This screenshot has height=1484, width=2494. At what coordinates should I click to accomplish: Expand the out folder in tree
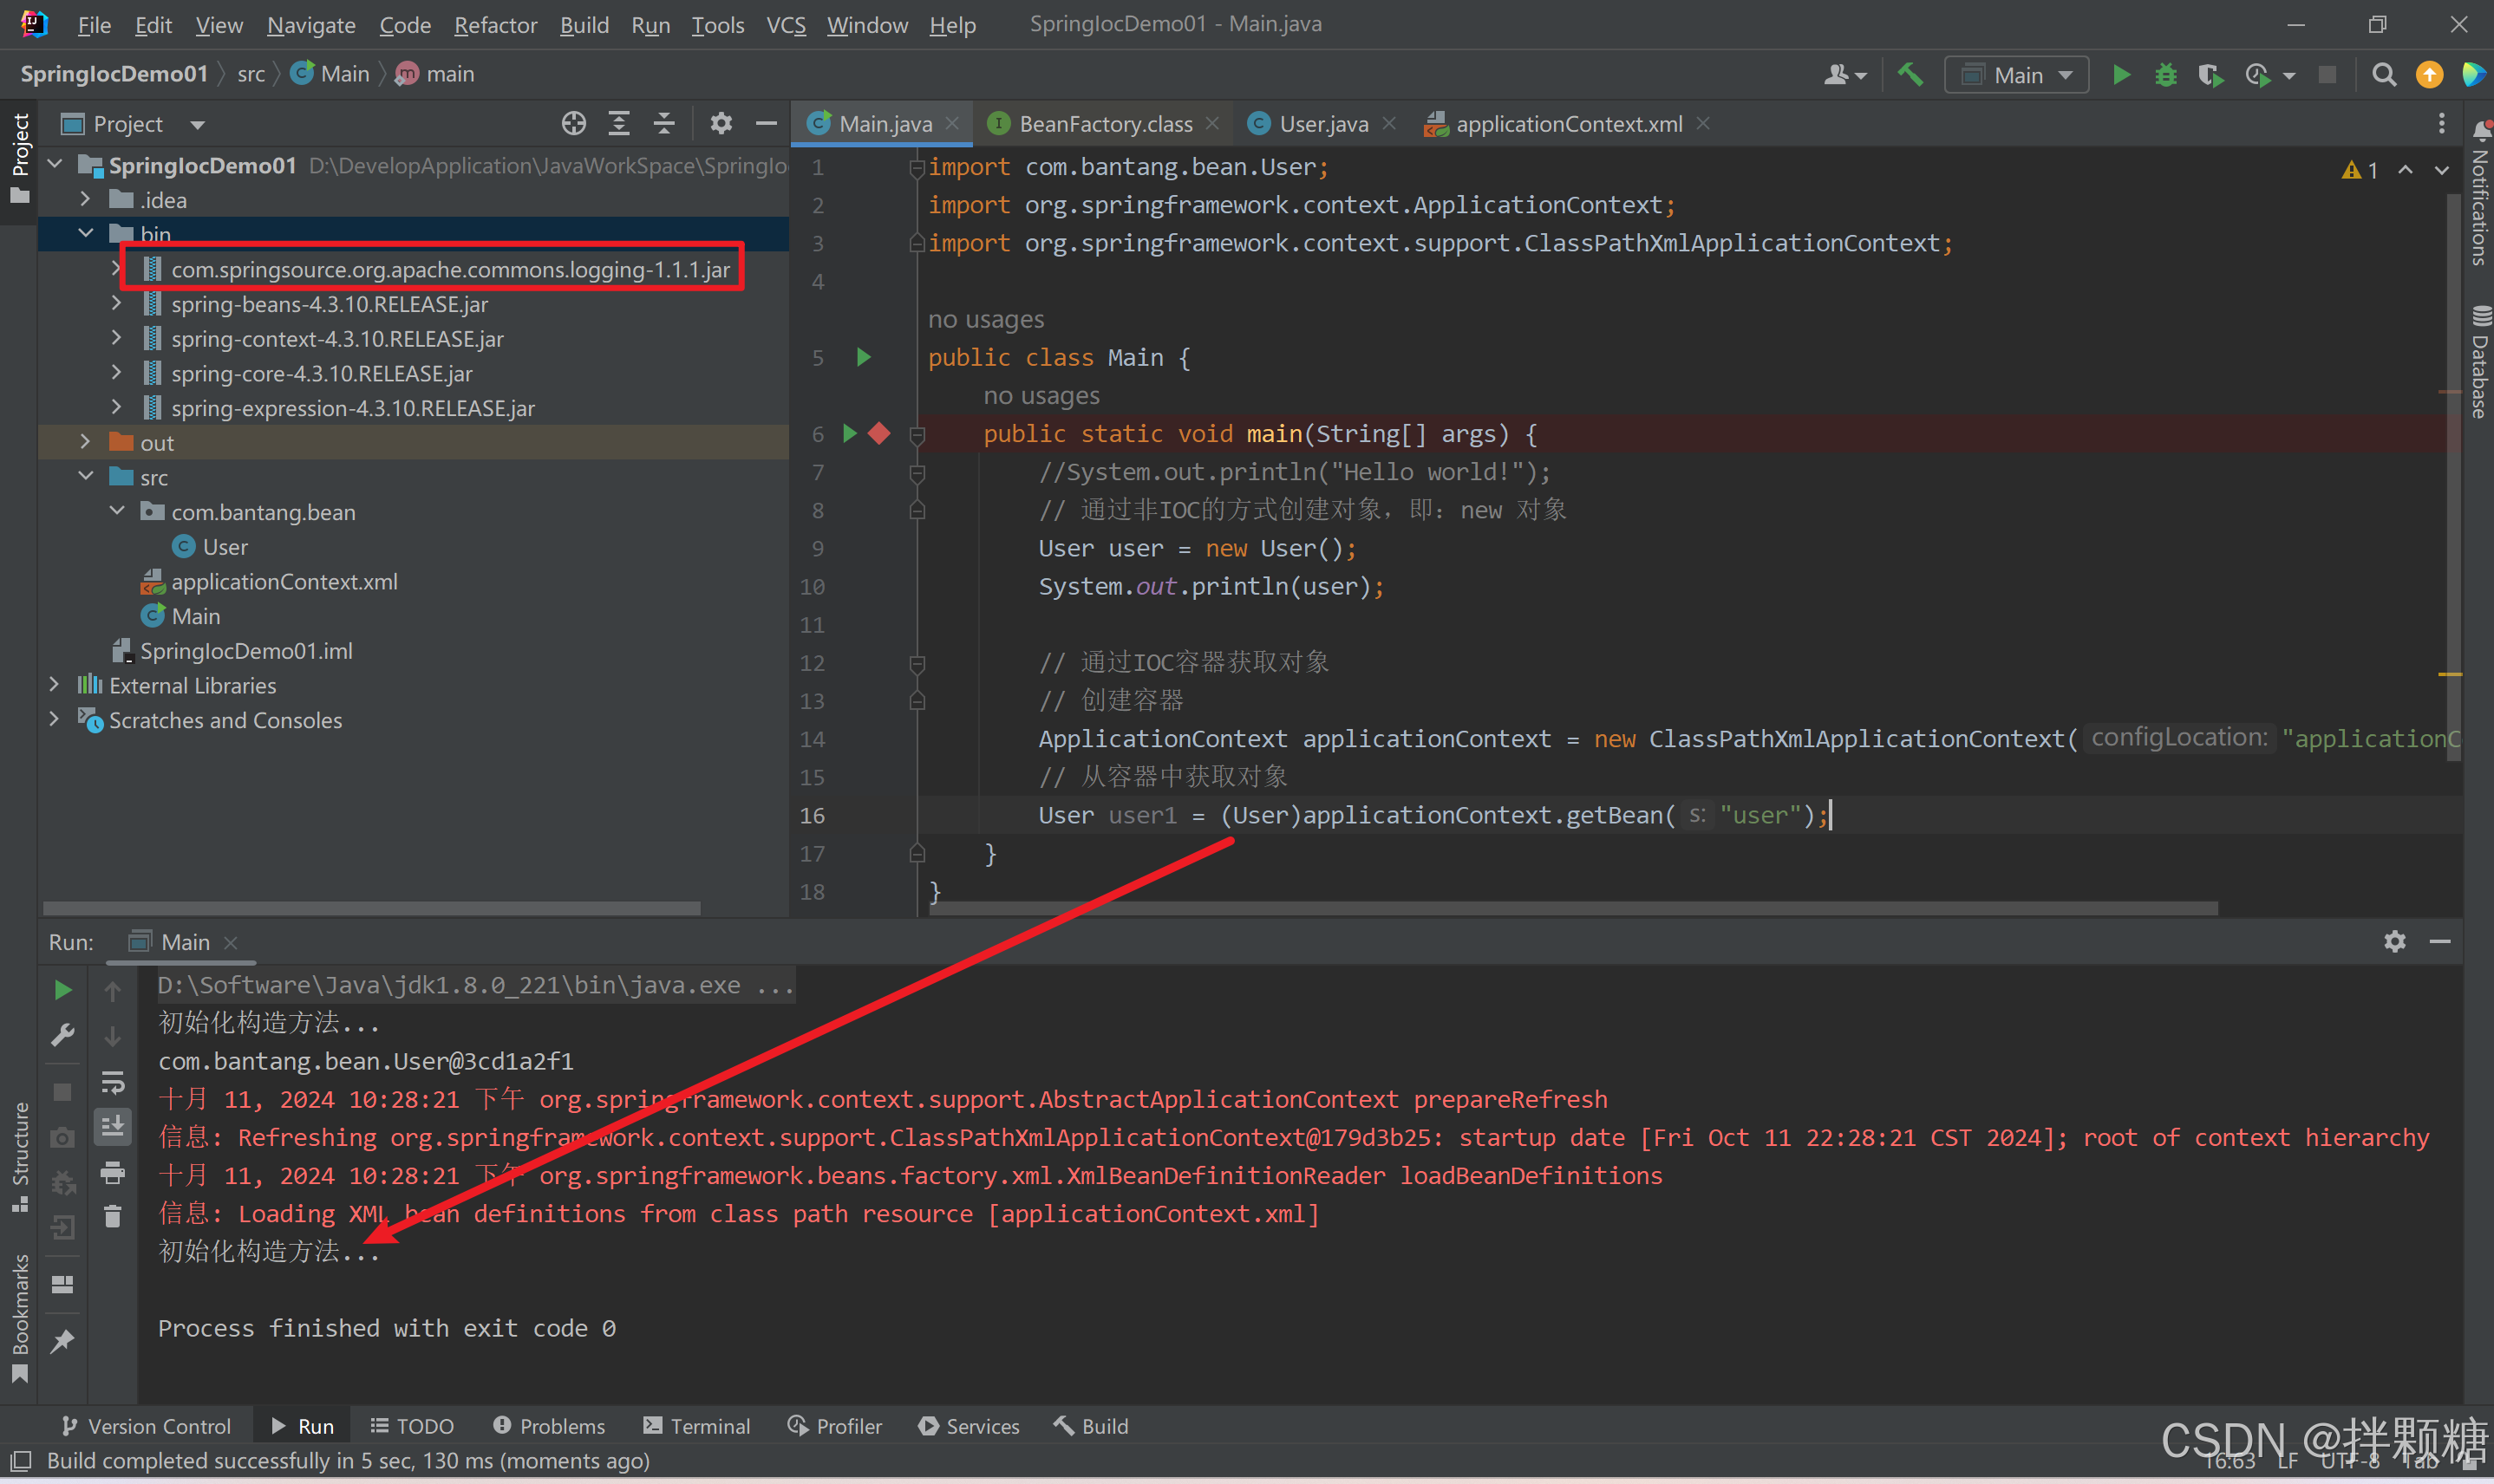[85, 442]
